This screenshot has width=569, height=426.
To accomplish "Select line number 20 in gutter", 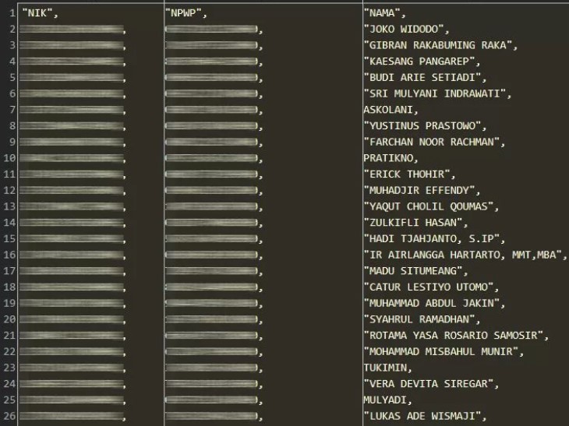I will point(9,319).
